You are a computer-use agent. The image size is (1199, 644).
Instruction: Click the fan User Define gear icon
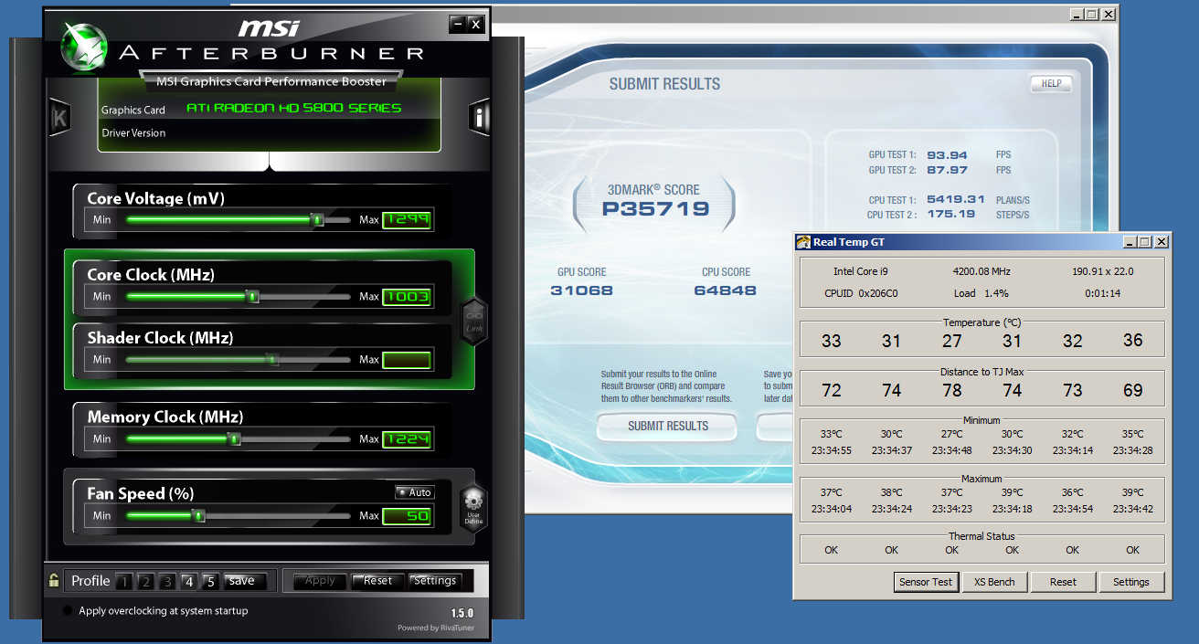tap(472, 508)
